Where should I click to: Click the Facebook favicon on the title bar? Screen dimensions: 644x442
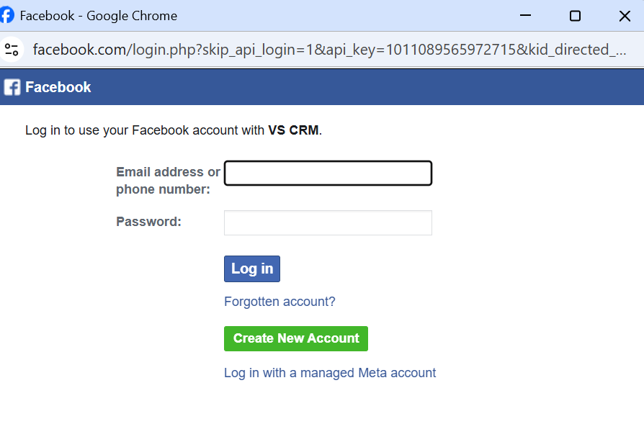pos(7,14)
